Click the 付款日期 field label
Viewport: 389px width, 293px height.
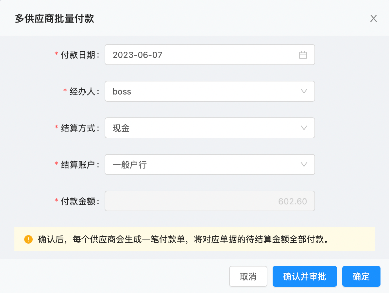[80, 55]
